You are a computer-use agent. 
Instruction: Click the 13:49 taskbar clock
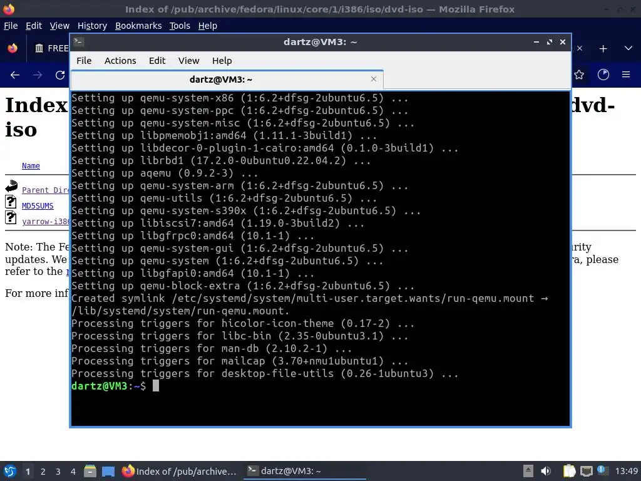click(626, 471)
